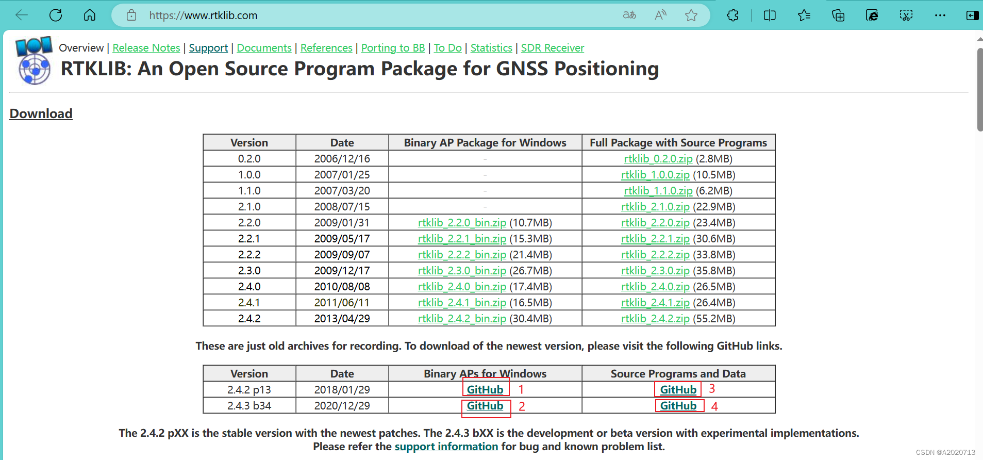Open the translate page icon
Screen dimensions: 983x460
[629, 15]
